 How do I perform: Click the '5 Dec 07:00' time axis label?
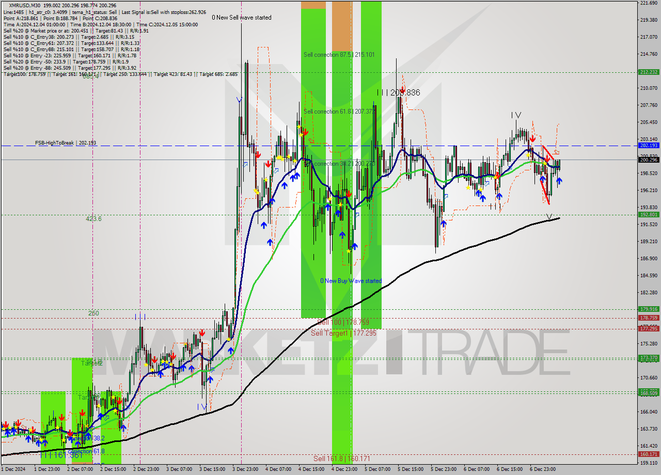(378, 469)
